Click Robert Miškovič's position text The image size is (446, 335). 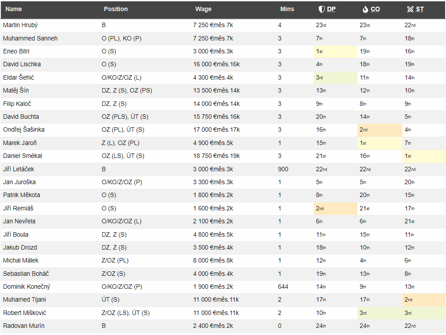coord(126,313)
